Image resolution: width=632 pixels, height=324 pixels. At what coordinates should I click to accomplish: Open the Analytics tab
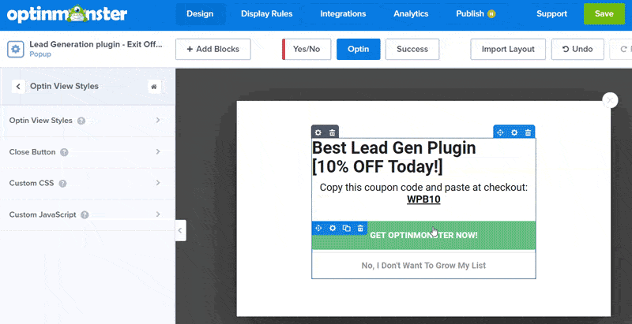[x=411, y=13]
